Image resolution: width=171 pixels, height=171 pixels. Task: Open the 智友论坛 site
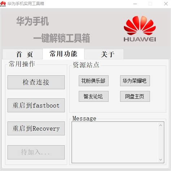[x=93, y=96]
